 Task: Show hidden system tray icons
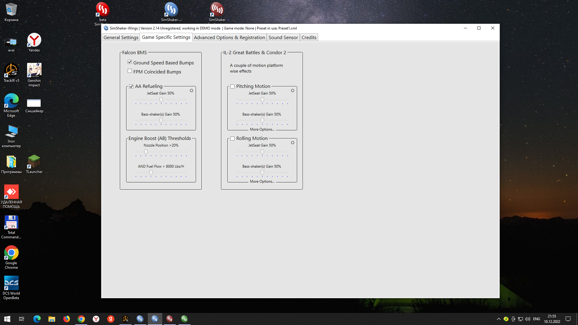tap(499, 319)
